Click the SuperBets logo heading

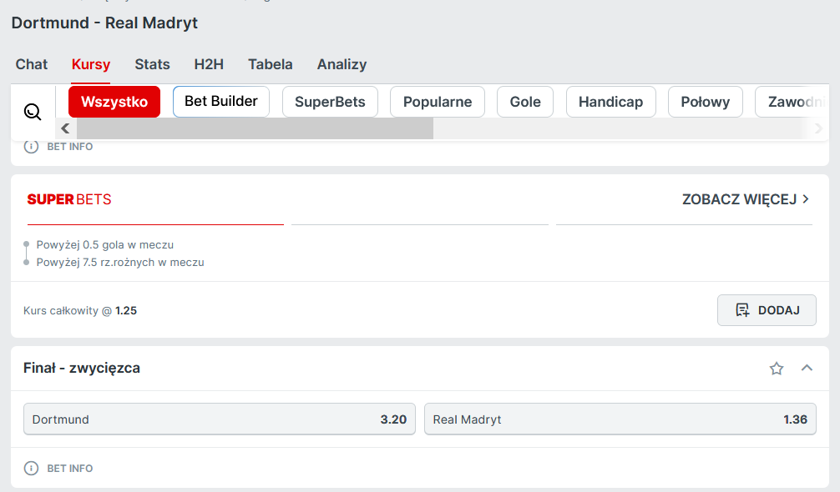coord(69,199)
